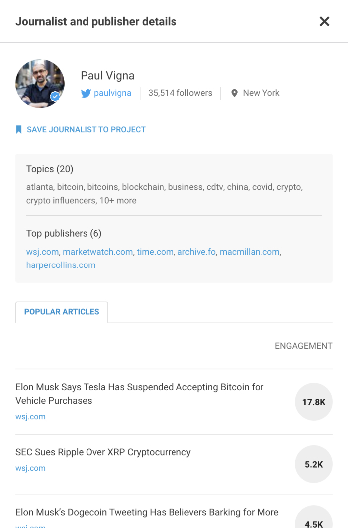This screenshot has height=528, width=348.
Task: Select the Popular Articles tab
Action: point(62,312)
